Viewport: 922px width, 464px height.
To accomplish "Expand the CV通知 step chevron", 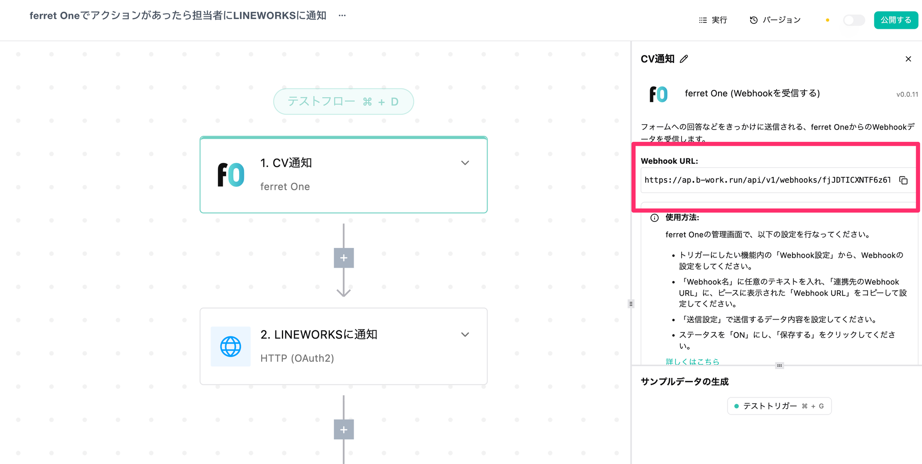I will click(x=465, y=163).
